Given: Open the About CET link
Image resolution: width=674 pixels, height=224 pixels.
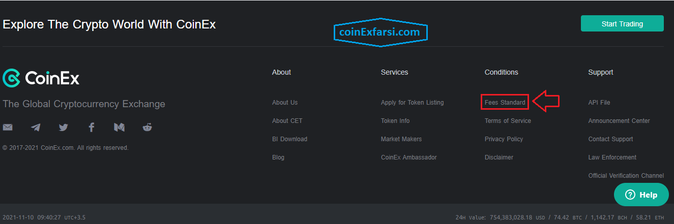Looking at the screenshot, I should (x=287, y=121).
